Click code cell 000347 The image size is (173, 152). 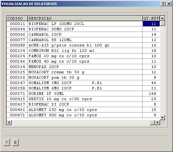pyautogui.click(x=17, y=83)
